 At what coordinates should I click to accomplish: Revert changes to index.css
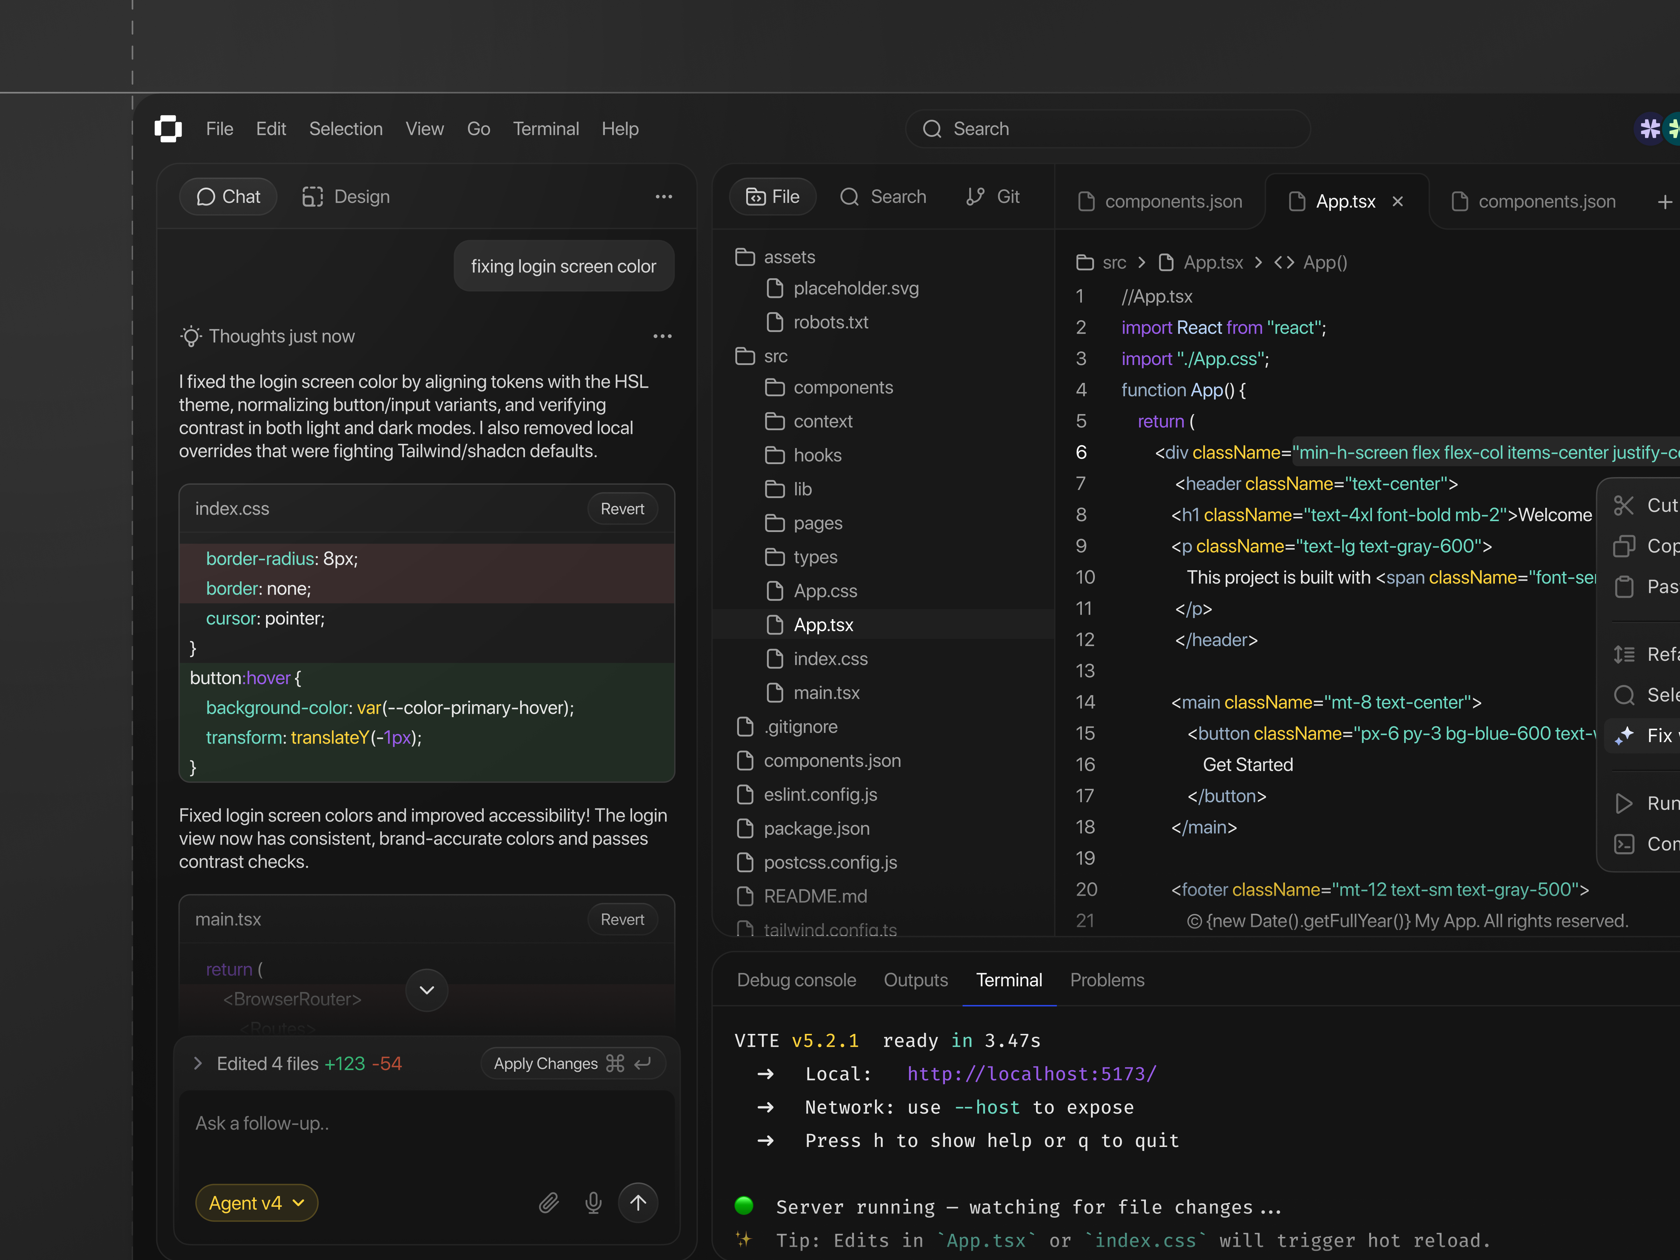click(622, 508)
